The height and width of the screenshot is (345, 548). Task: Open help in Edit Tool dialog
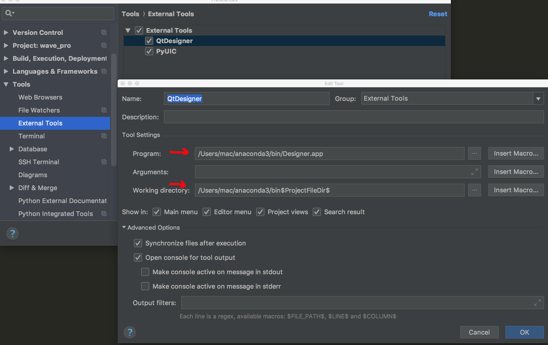coord(130,332)
